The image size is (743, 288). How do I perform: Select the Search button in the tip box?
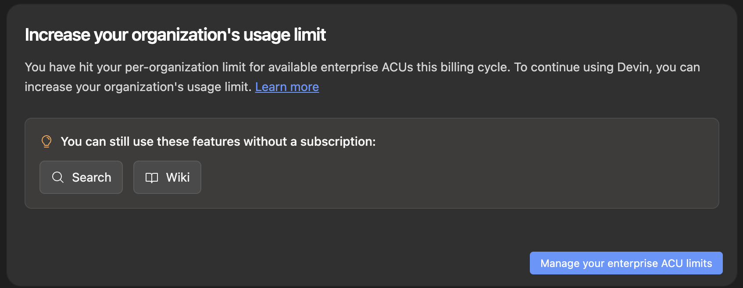(81, 177)
